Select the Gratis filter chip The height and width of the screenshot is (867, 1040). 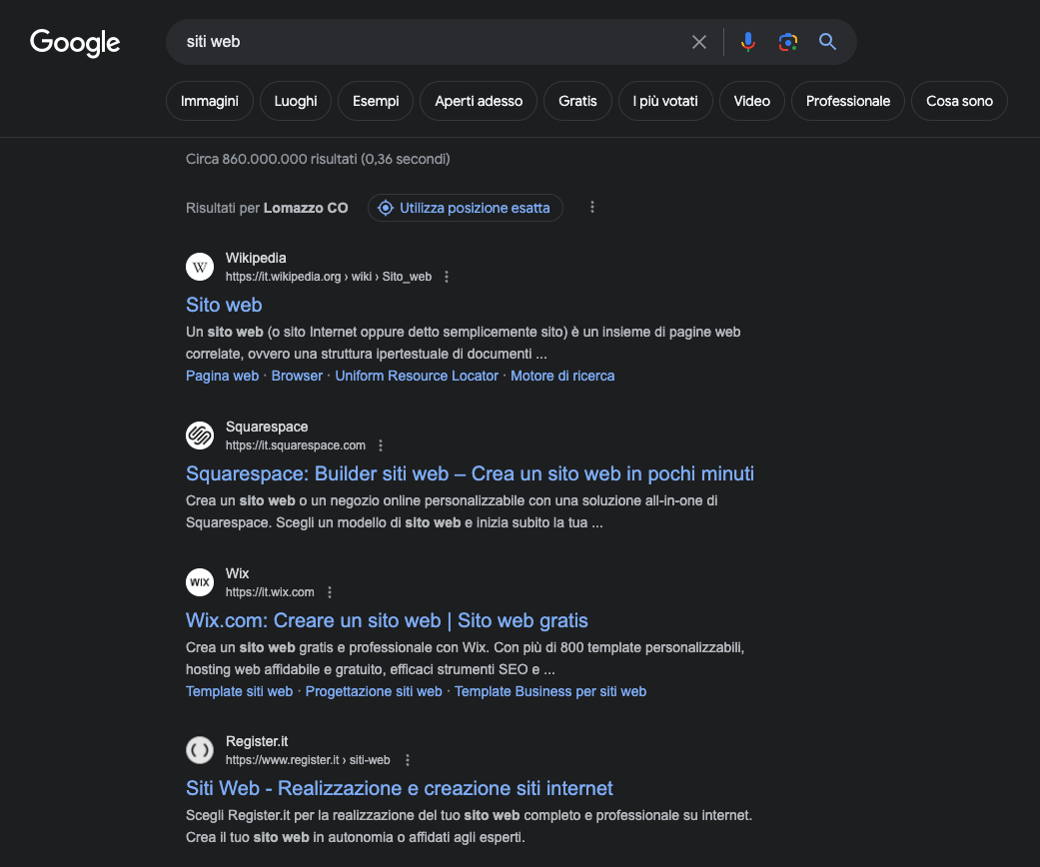[577, 101]
